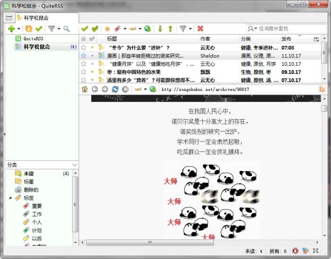Star the article by 飘飘
Screen dimensions: 331x259
[84, 72]
